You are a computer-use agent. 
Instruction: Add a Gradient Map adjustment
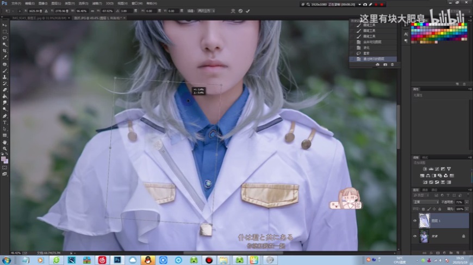[449, 182]
